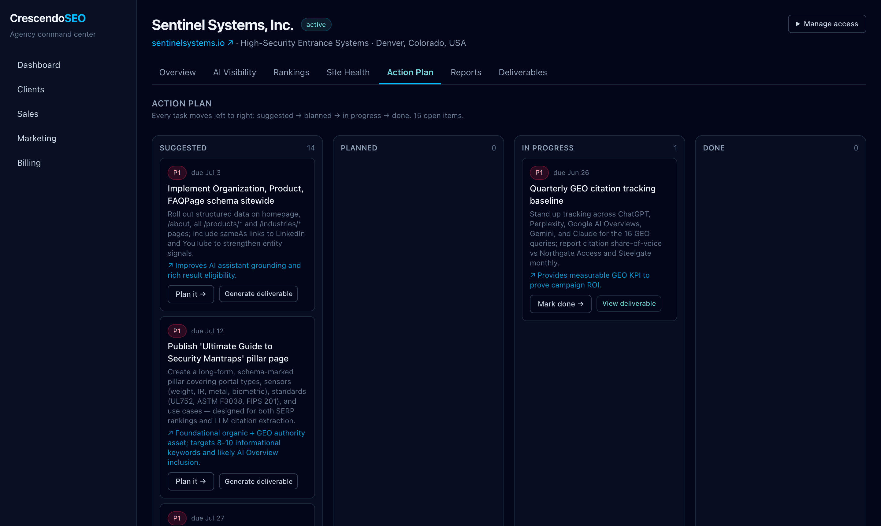
Task: Select the Action Plan tab
Action: [x=410, y=72]
